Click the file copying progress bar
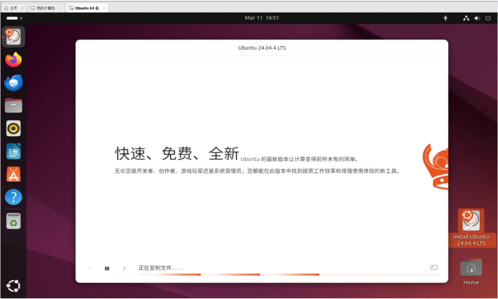This screenshot has width=498, height=299. pos(290,275)
